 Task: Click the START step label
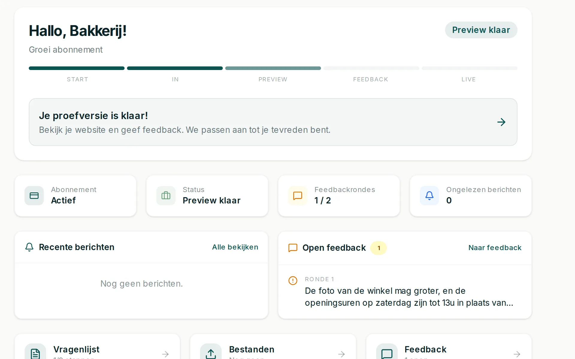point(77,79)
